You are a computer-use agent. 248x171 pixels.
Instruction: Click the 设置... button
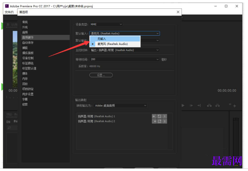101,75
